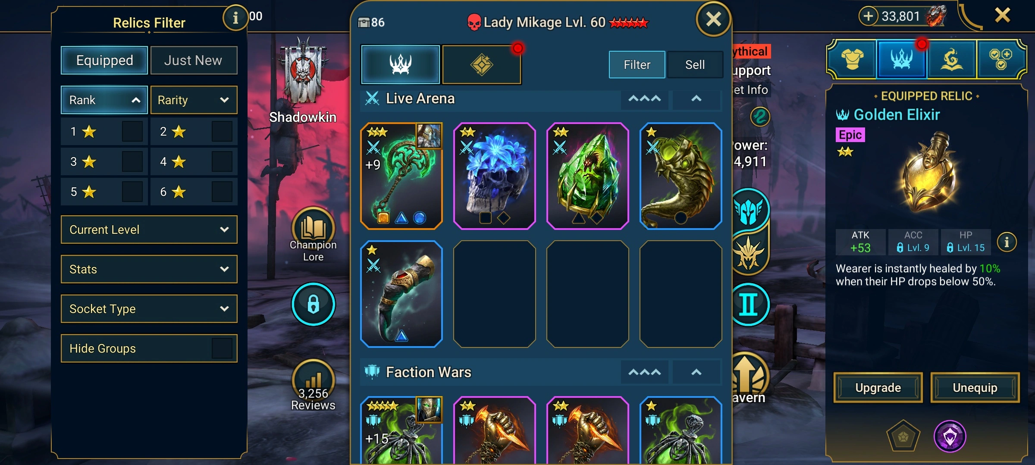Viewport: 1035px width, 465px height.
Task: Open the 3,256 Reviews icon
Action: [x=313, y=380]
